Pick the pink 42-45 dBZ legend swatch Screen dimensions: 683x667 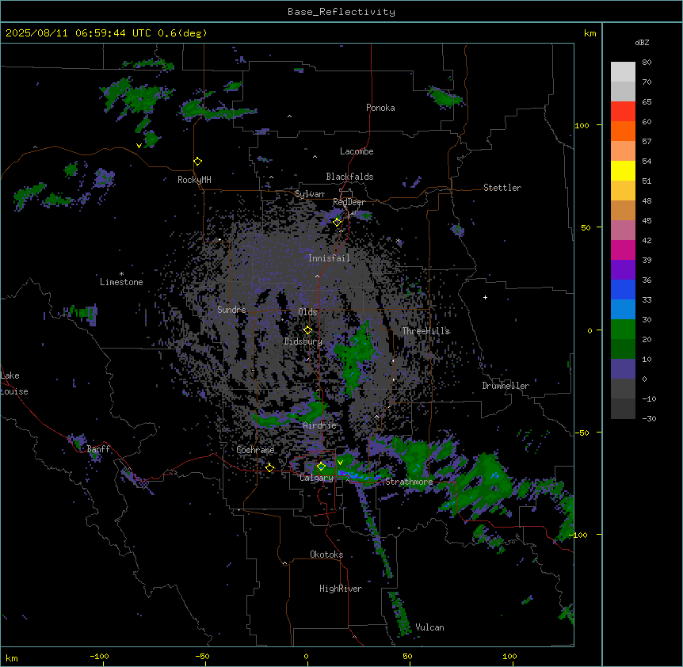click(623, 230)
